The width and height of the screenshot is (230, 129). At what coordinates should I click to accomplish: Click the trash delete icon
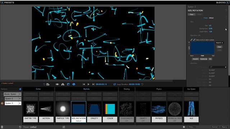tap(2, 127)
